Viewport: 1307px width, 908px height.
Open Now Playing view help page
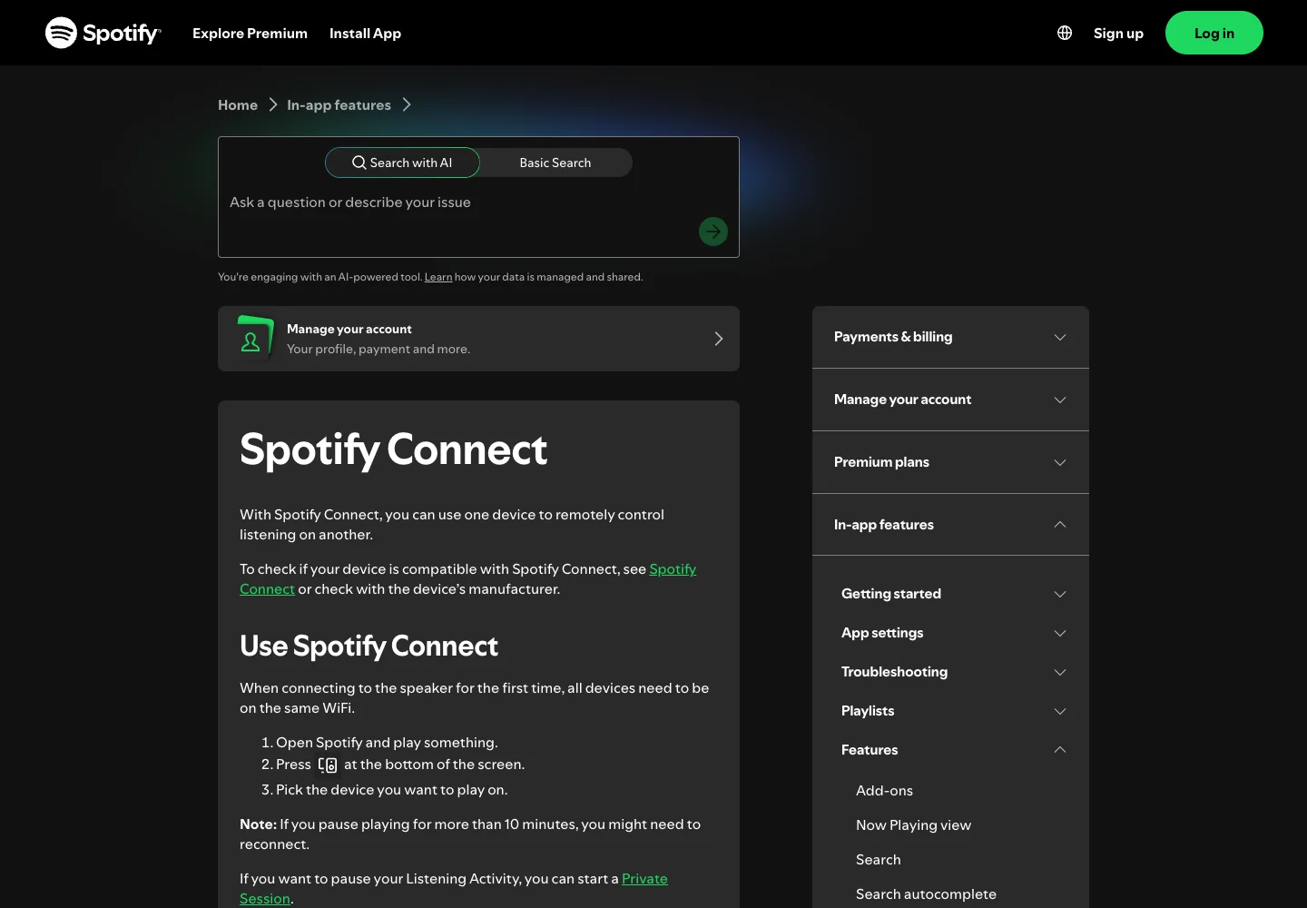point(913,825)
